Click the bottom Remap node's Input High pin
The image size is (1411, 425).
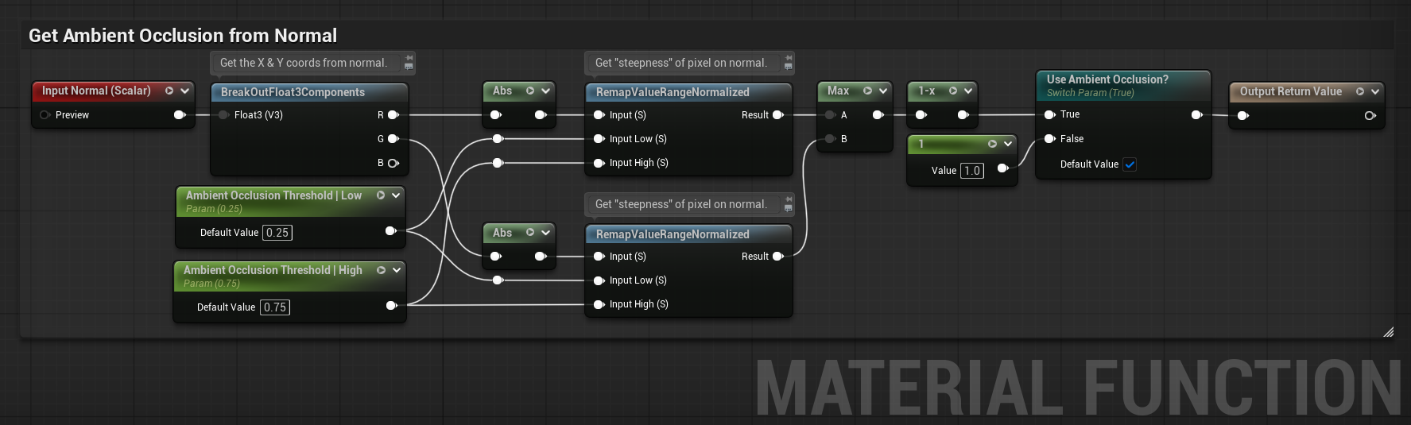[x=599, y=304]
